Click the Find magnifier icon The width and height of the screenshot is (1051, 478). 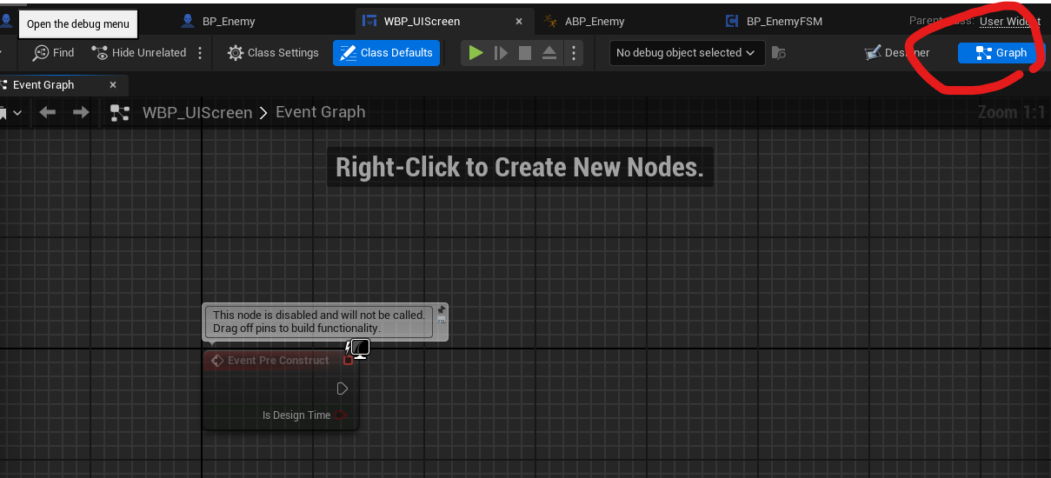tap(40, 53)
